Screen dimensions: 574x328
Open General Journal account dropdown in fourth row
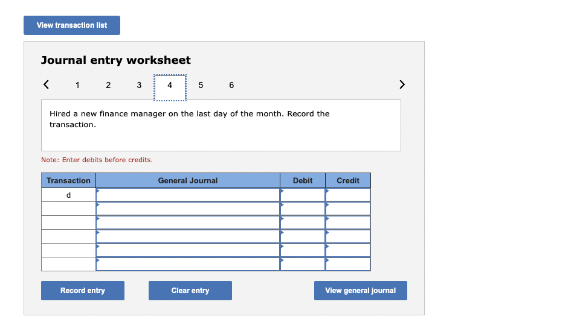(188, 236)
